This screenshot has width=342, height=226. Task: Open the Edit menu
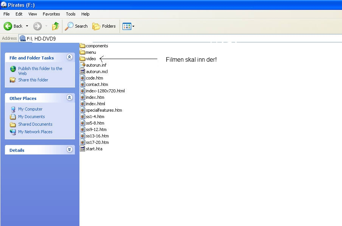(19, 14)
